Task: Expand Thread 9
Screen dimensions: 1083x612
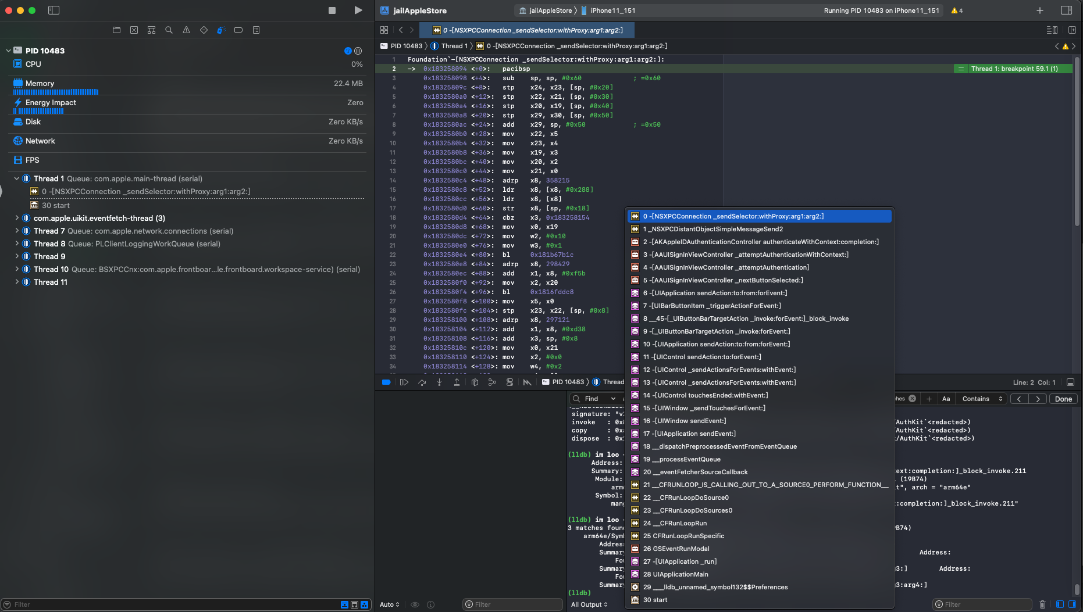Action: tap(16, 256)
